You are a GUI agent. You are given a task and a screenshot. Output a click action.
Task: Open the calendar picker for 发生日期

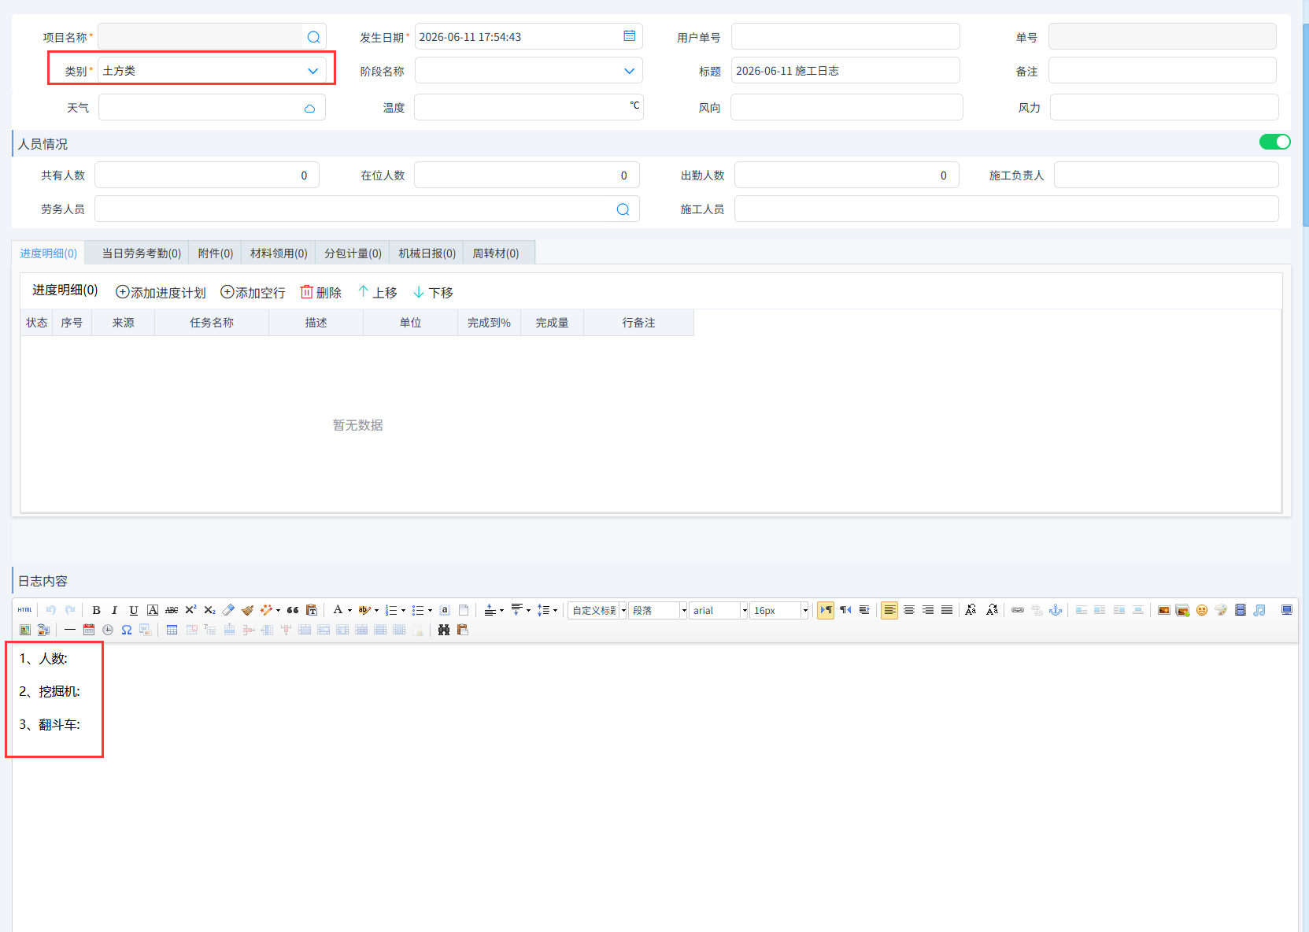click(630, 36)
